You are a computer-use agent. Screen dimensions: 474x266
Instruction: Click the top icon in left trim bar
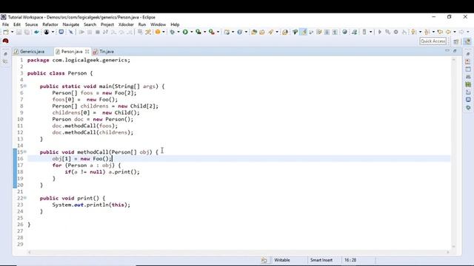point(5,54)
